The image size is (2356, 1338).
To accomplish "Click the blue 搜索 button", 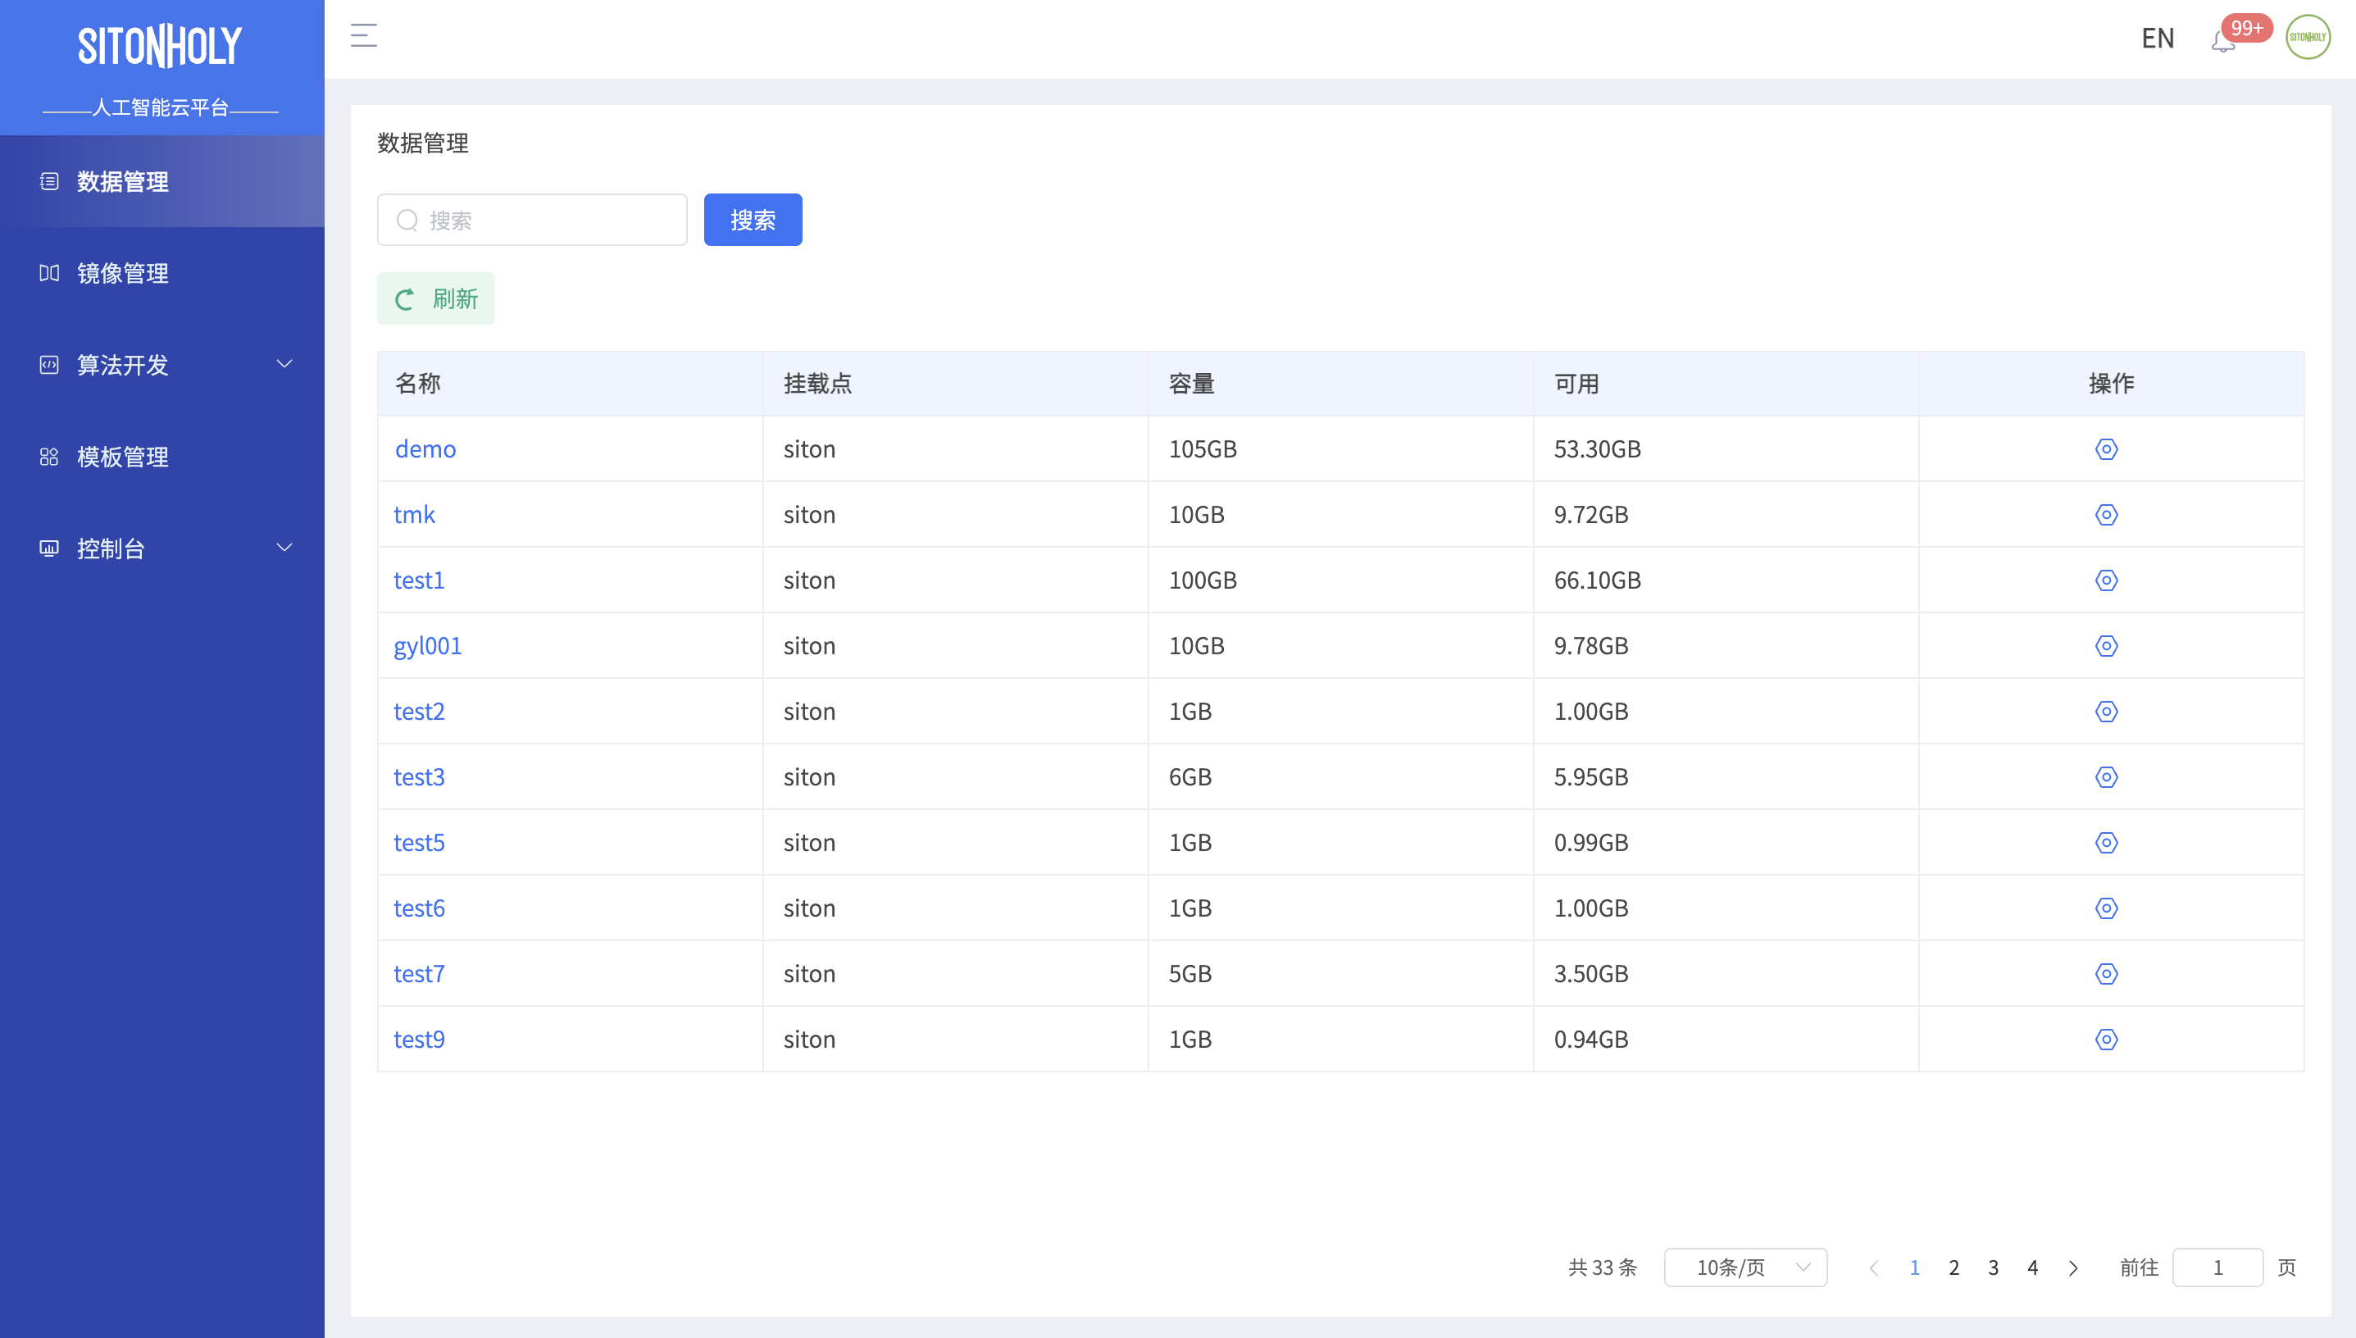I will tap(753, 220).
